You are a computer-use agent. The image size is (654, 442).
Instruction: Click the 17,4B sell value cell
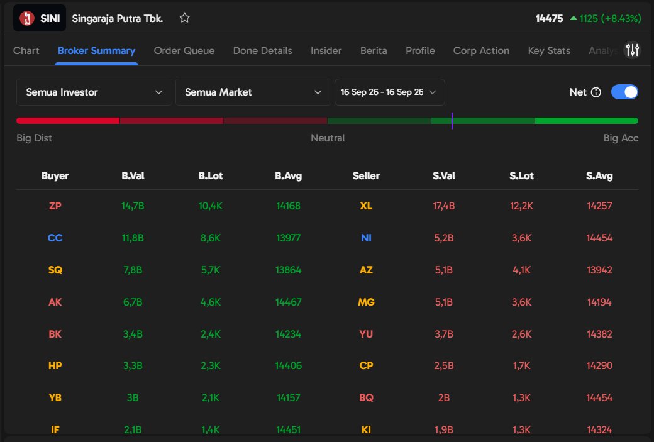click(x=444, y=206)
